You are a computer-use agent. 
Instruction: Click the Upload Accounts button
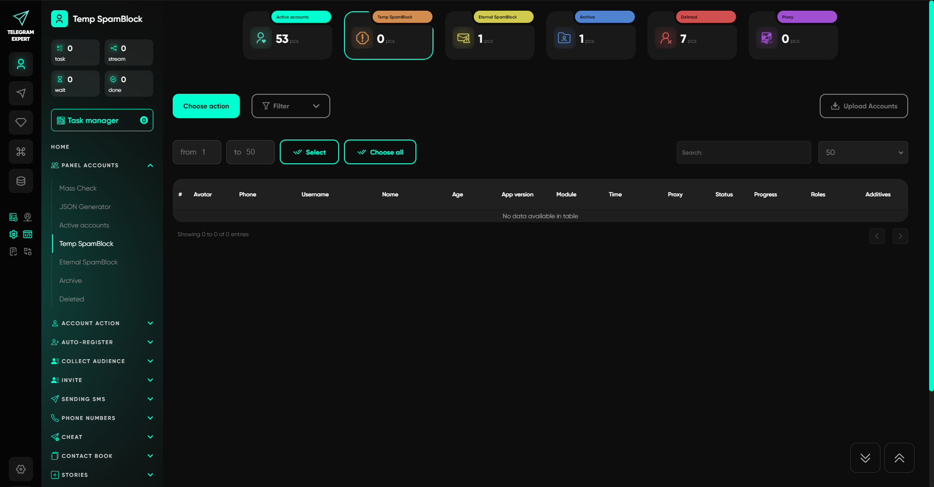pyautogui.click(x=863, y=106)
